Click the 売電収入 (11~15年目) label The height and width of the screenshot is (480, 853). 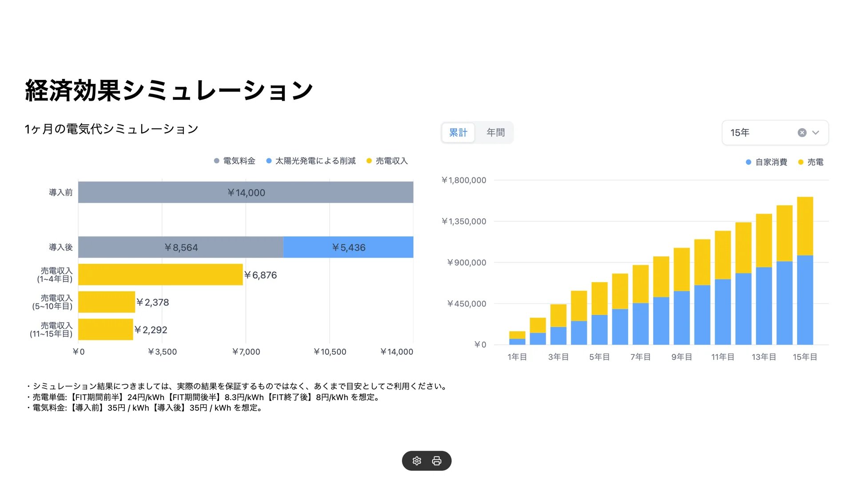pyautogui.click(x=51, y=330)
